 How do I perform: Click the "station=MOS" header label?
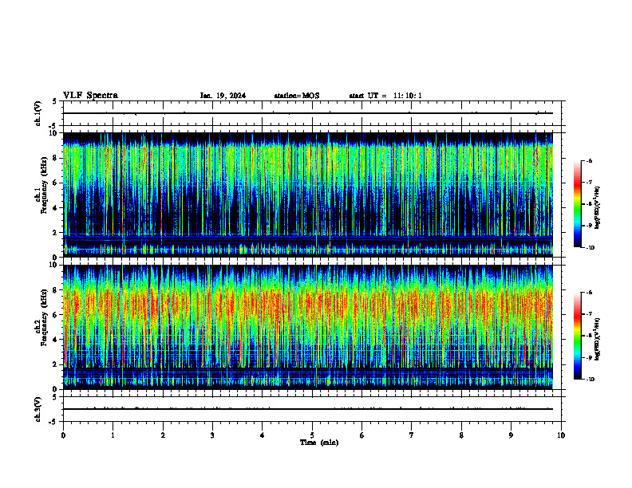297,96
